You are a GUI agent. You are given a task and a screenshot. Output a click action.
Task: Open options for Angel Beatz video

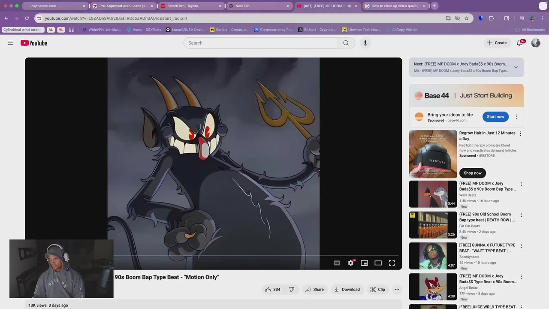[x=522, y=277]
